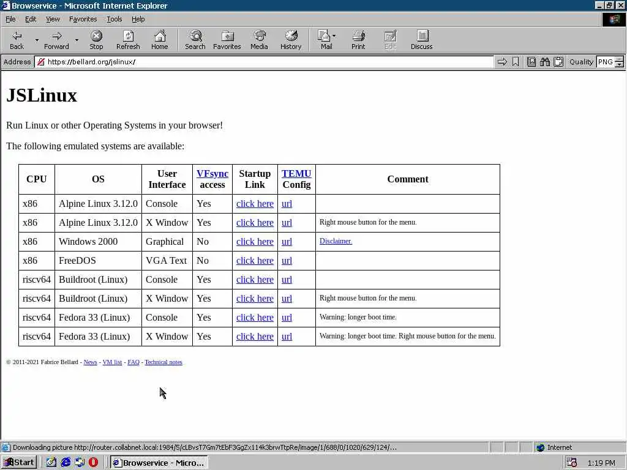Click the address bar URL field
The height and width of the screenshot is (470, 627).
(264, 62)
